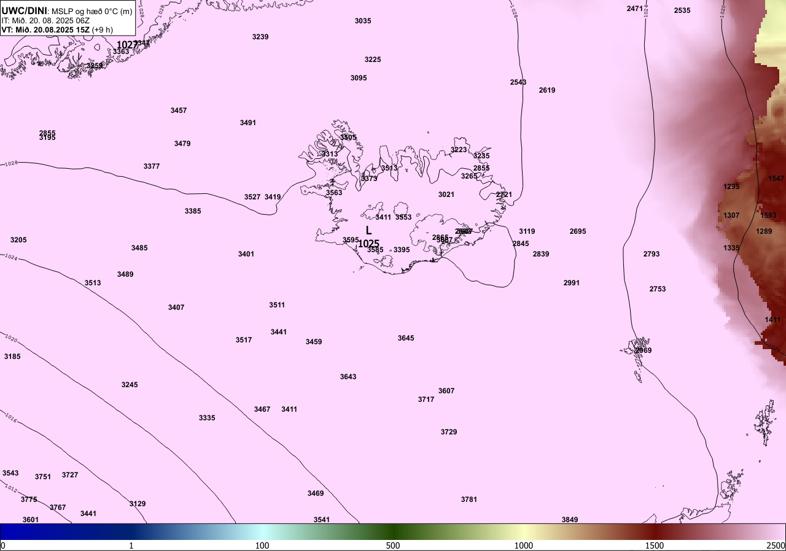Click the freezing level value 3035
Viewport: 786px width, 551px height.
coord(363,21)
